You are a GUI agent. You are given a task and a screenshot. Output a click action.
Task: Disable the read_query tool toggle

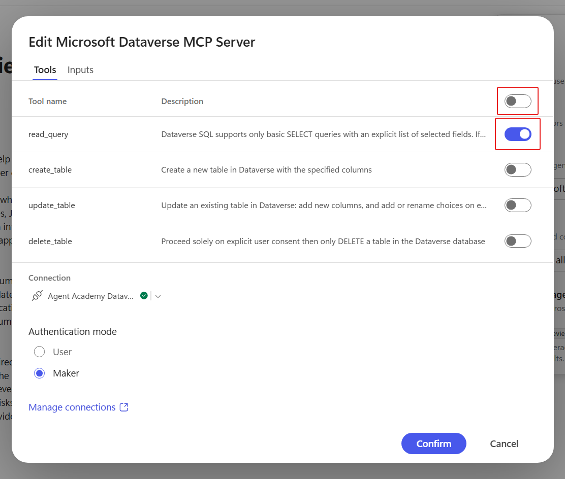tap(518, 134)
